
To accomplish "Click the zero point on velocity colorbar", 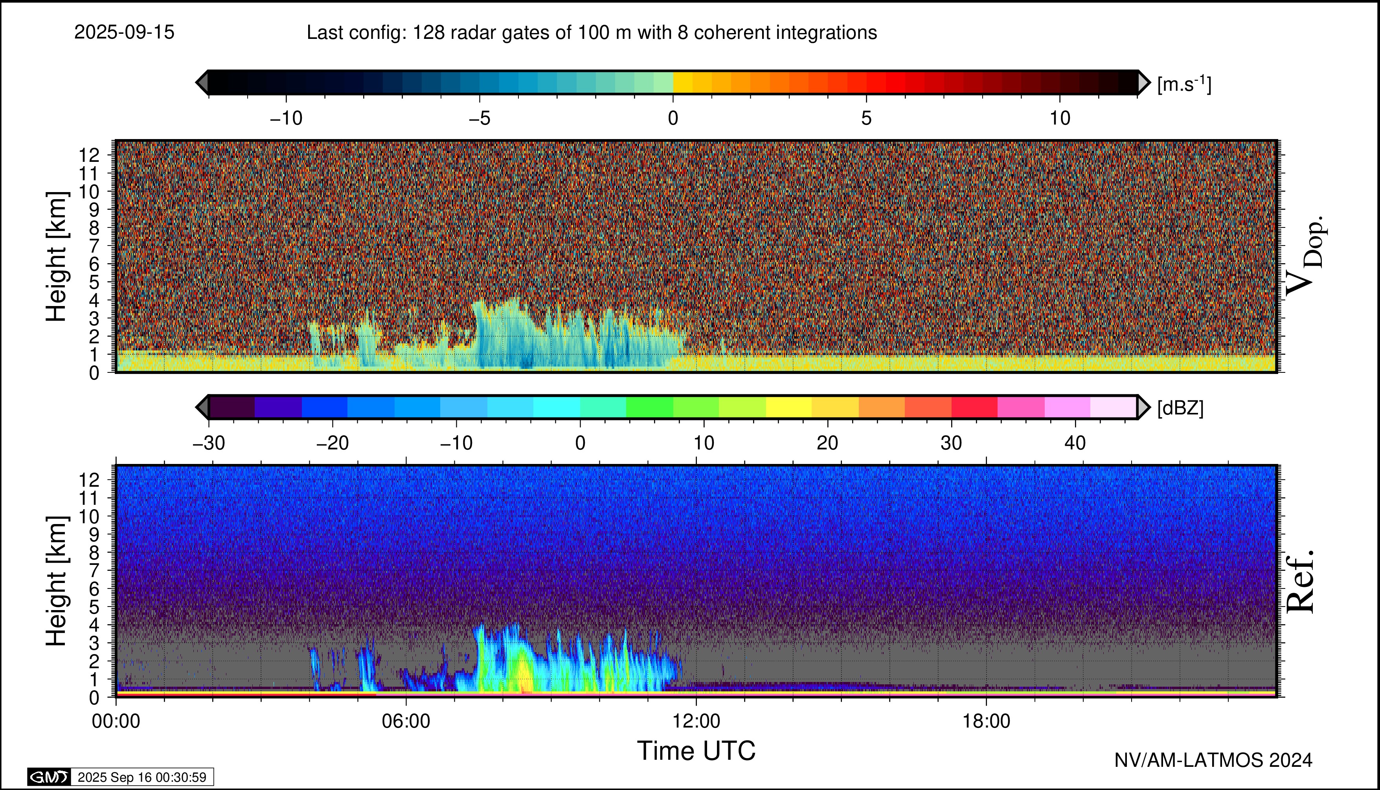I will point(673,82).
